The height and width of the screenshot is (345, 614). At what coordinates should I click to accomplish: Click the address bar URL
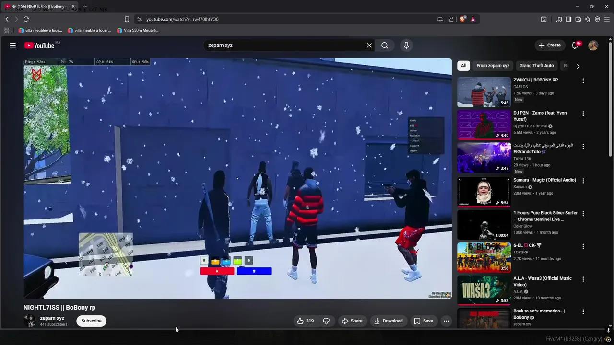tap(182, 19)
